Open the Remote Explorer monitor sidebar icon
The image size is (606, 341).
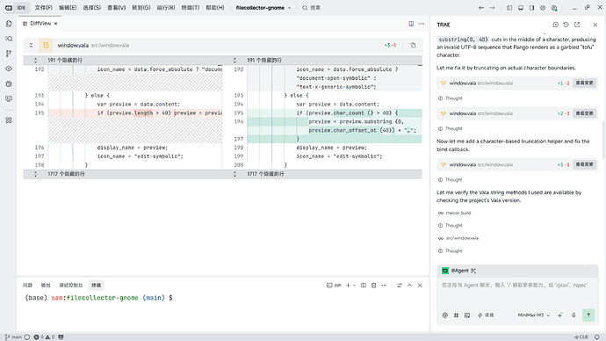click(x=9, y=99)
